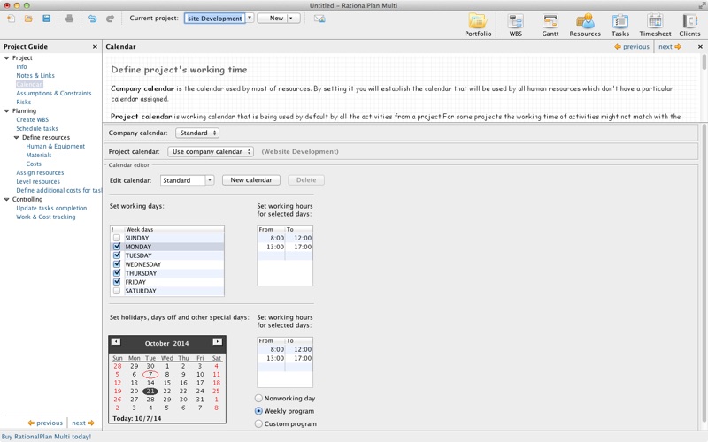Open a project with the folder icon
708x442 pixels.
click(28, 19)
